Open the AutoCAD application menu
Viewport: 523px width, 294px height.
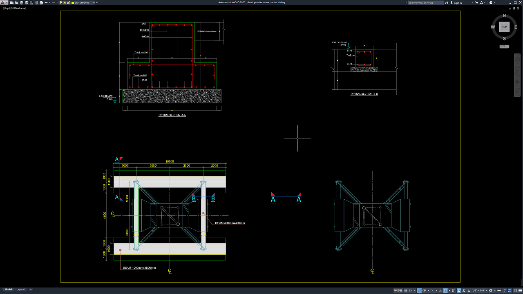pos(3,2)
